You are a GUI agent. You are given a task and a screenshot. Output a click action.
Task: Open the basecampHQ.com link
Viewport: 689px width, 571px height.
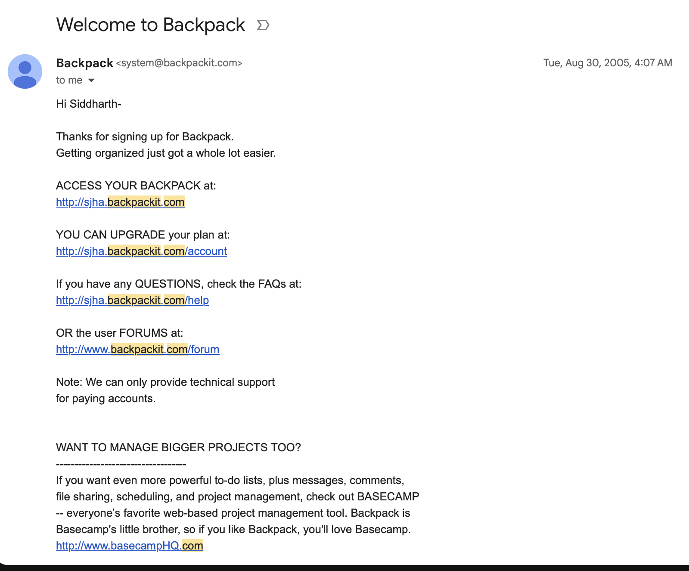tap(129, 546)
